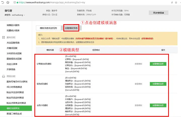This screenshot has width=181, height=117.
Task: Switch to the 模板消息发送任务 tab
Action: (x=49, y=28)
